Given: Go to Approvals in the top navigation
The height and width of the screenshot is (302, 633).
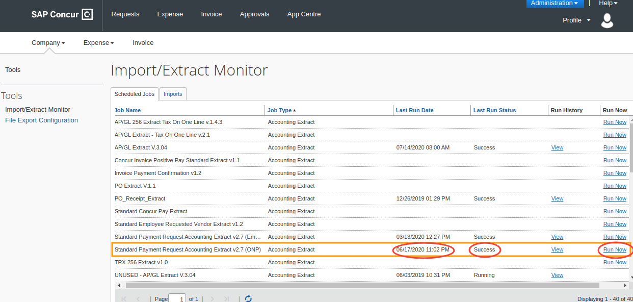Looking at the screenshot, I should coord(255,14).
